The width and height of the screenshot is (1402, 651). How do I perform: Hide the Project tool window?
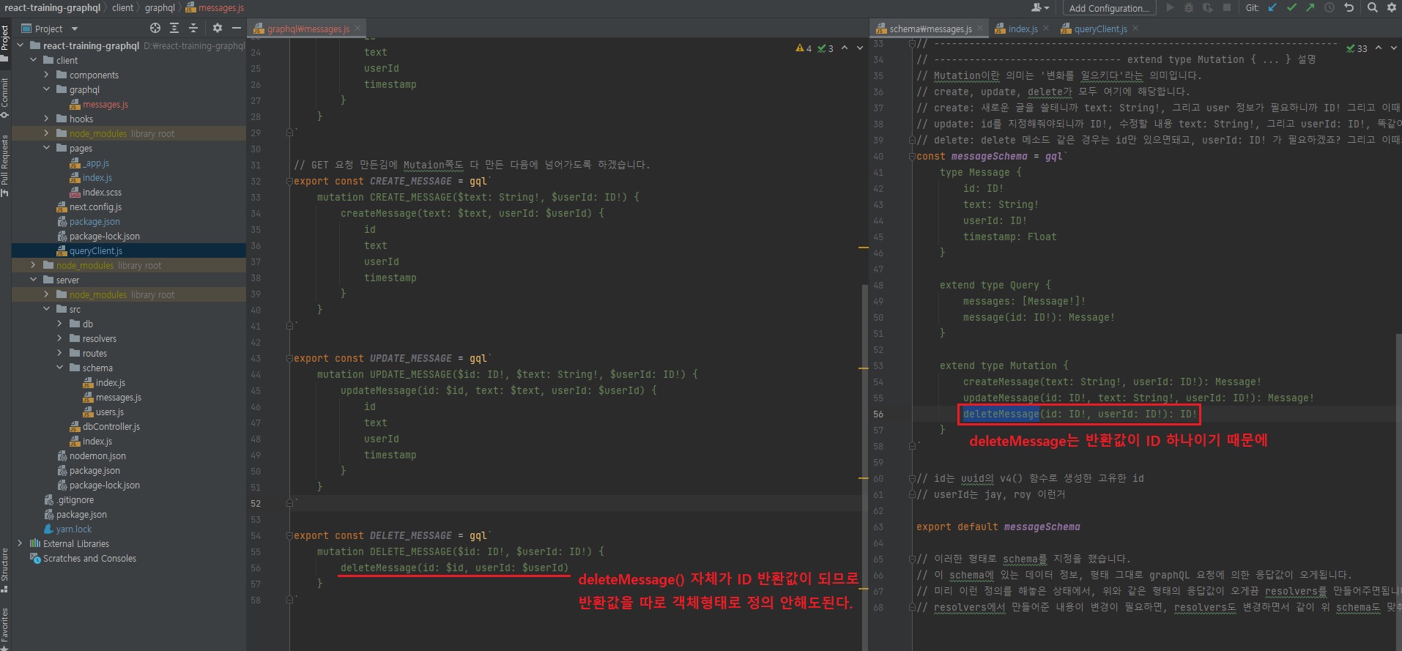point(236,29)
